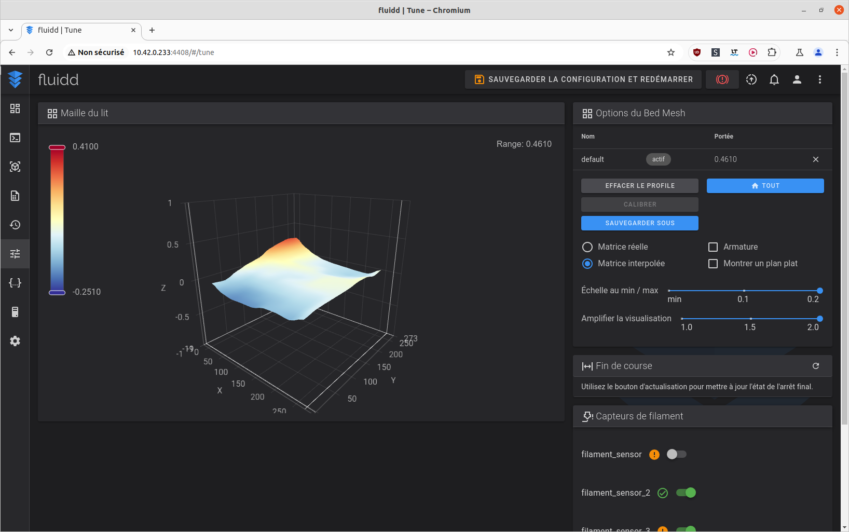
Task: Click the Effacer le profile button
Action: point(639,186)
